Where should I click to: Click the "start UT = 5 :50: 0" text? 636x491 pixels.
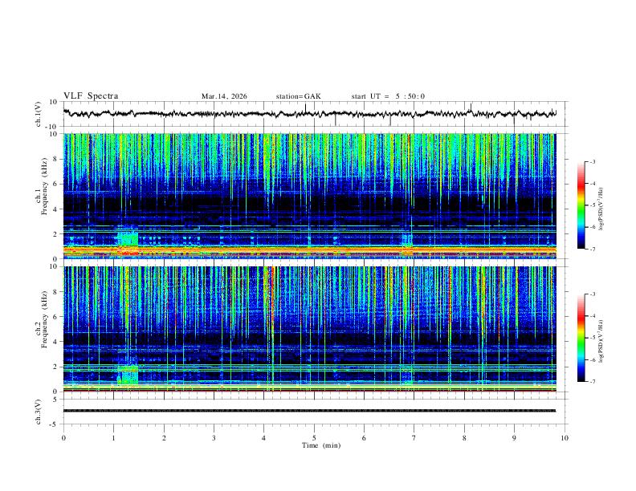pos(388,96)
